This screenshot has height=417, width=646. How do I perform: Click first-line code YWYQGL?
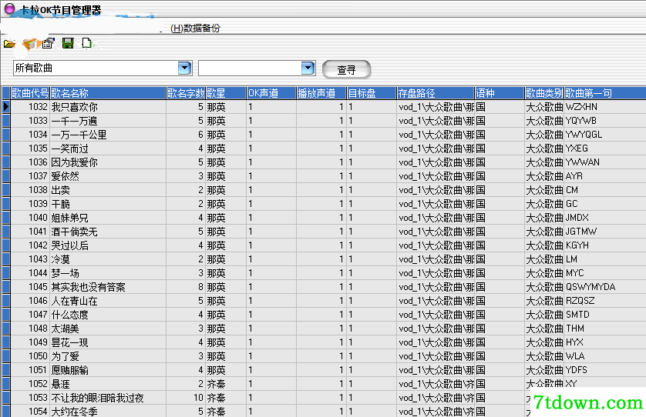(584, 135)
